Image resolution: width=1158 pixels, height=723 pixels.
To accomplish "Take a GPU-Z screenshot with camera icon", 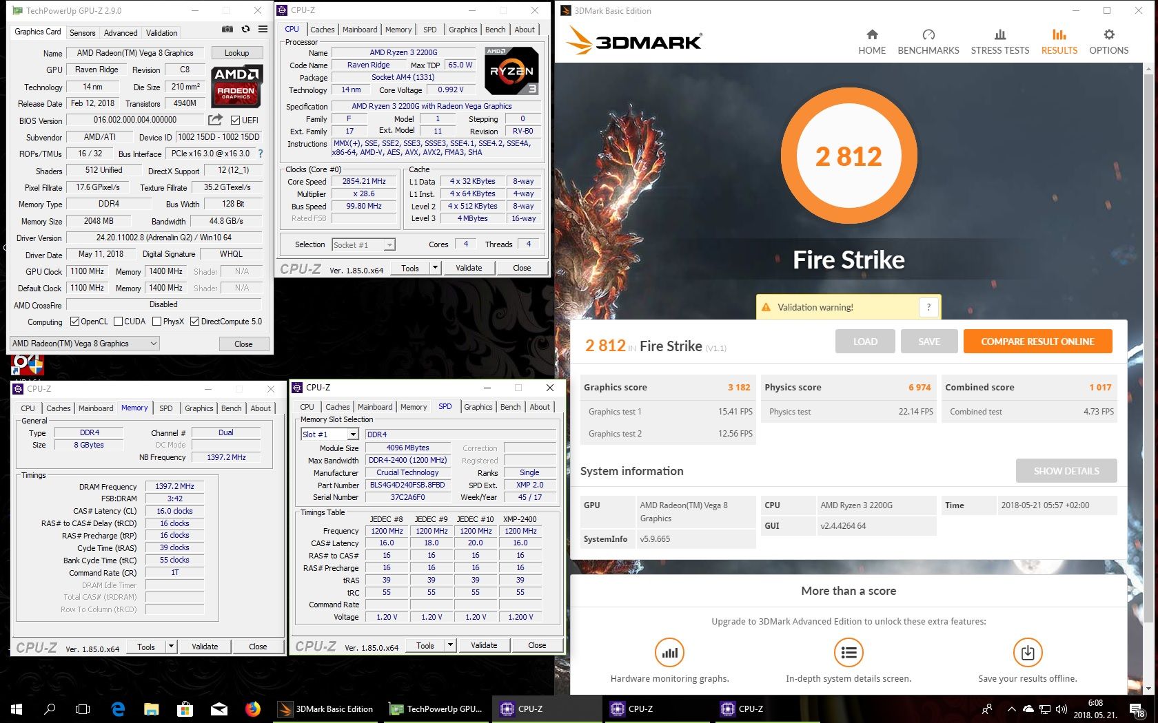I will pos(227,30).
